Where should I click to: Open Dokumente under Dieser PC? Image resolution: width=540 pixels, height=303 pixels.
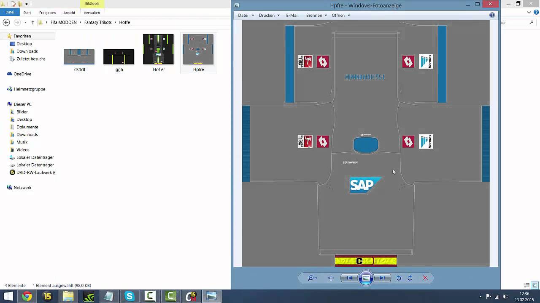(x=27, y=127)
